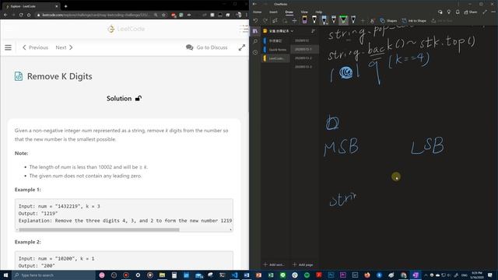Screen dimensions: 498x280
Task: Open new Chrome tab
Action: pos(65,6)
